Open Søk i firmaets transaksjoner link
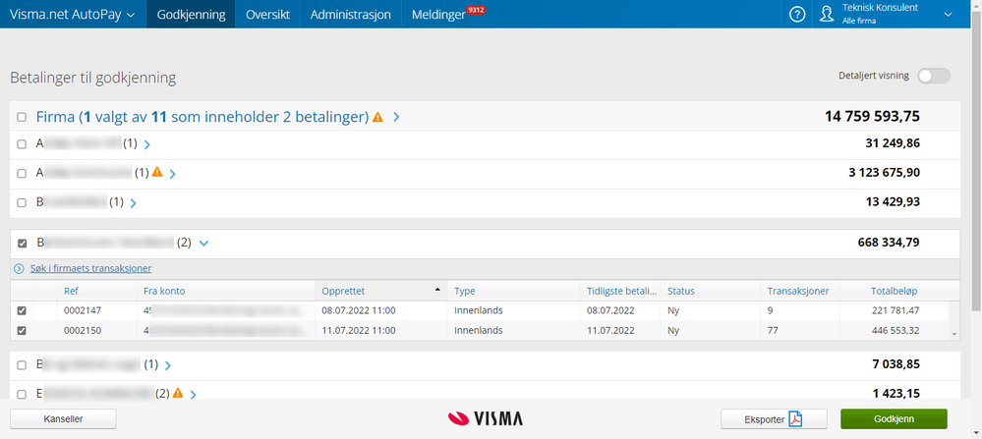 90,269
